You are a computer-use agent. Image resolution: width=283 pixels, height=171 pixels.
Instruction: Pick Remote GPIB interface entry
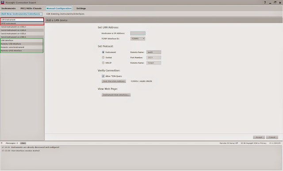pos(22,51)
